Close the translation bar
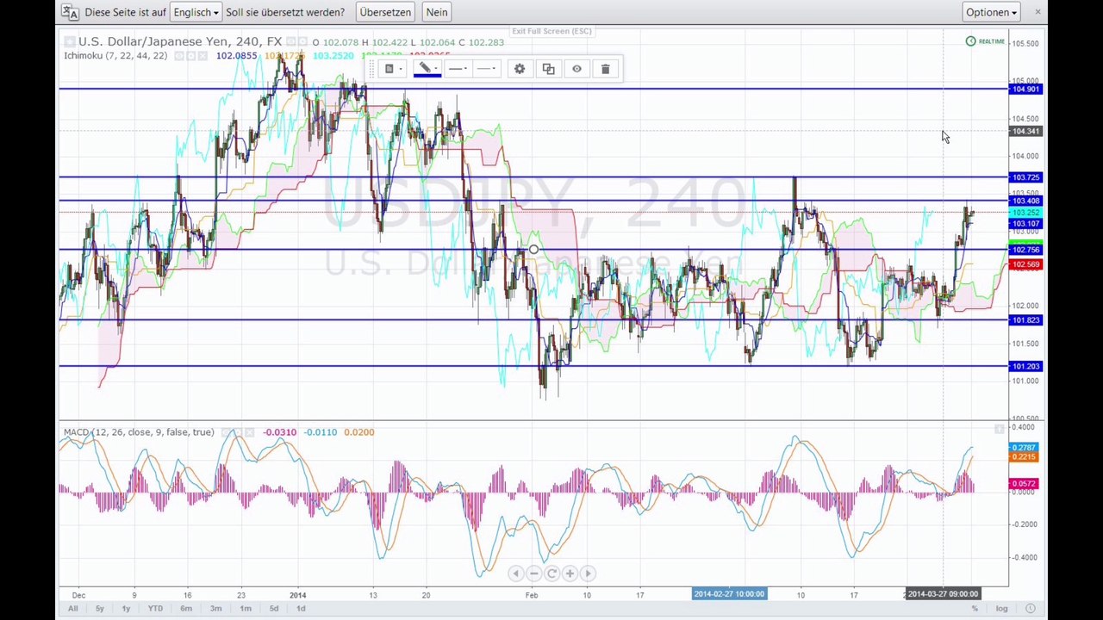1103x620 pixels. tap(1038, 12)
